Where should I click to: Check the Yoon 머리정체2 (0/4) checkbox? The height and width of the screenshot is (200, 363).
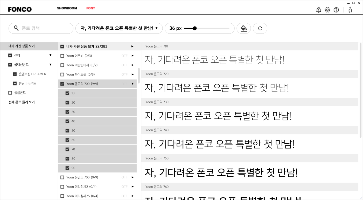point(62,187)
